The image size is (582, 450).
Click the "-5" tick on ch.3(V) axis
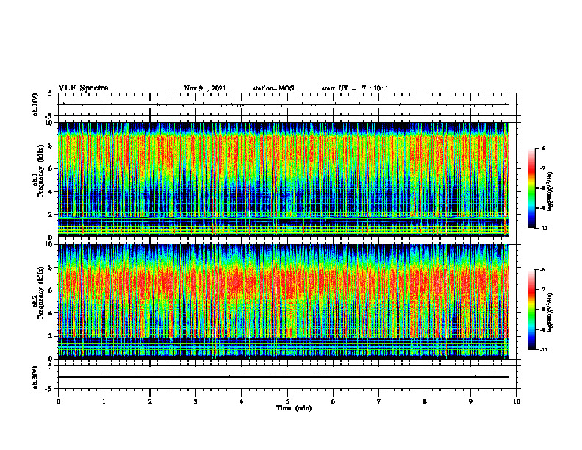tap(48, 389)
